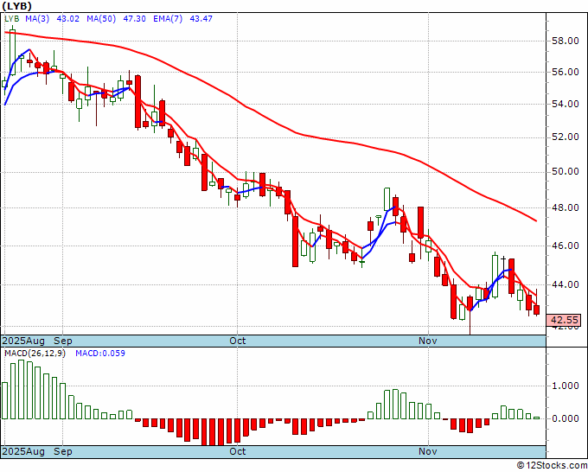Click Oct on price chart time axis
The image size is (588, 472).
(x=238, y=341)
